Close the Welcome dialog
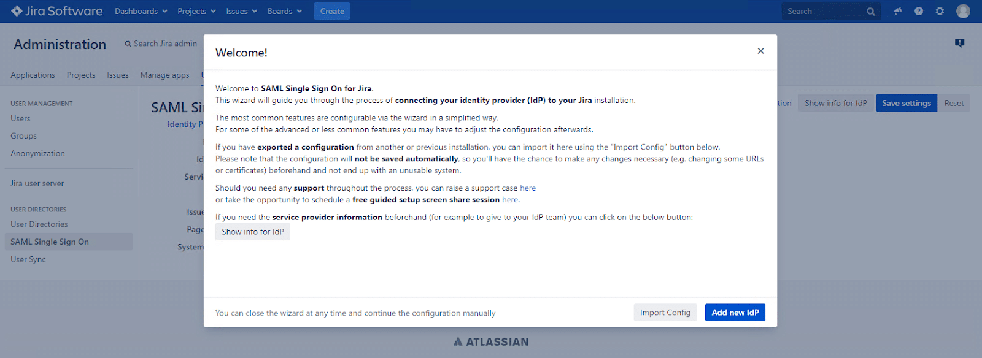The image size is (982, 358). pyautogui.click(x=760, y=51)
